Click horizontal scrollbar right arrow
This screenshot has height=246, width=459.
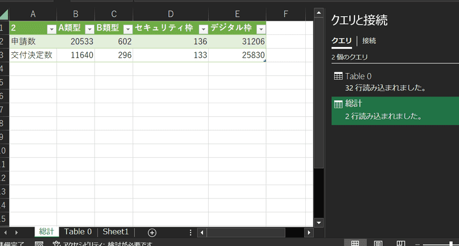(x=309, y=232)
